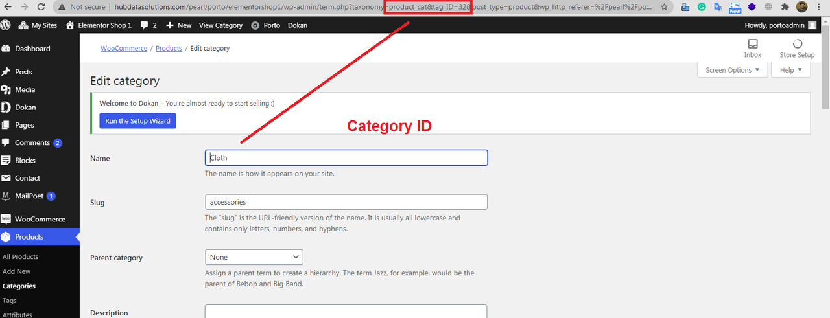Click into the Slug text field
This screenshot has height=318, width=830.
click(346, 202)
